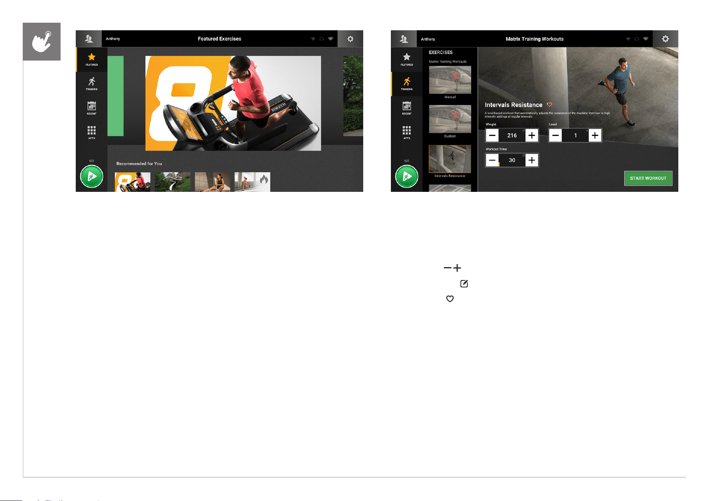Select Training runner tab in Featured Exercises screen

click(x=92, y=84)
